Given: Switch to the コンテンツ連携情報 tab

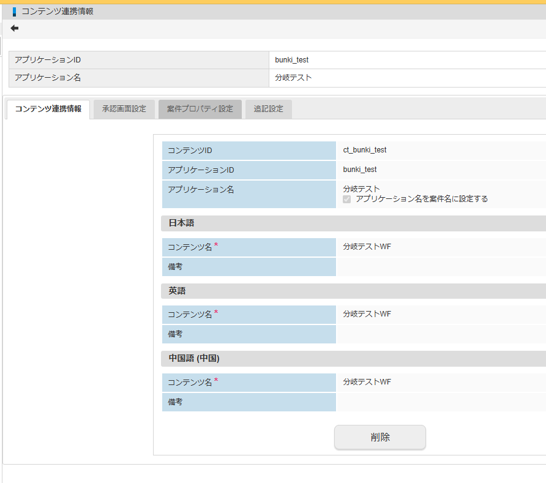Looking at the screenshot, I should [x=48, y=109].
